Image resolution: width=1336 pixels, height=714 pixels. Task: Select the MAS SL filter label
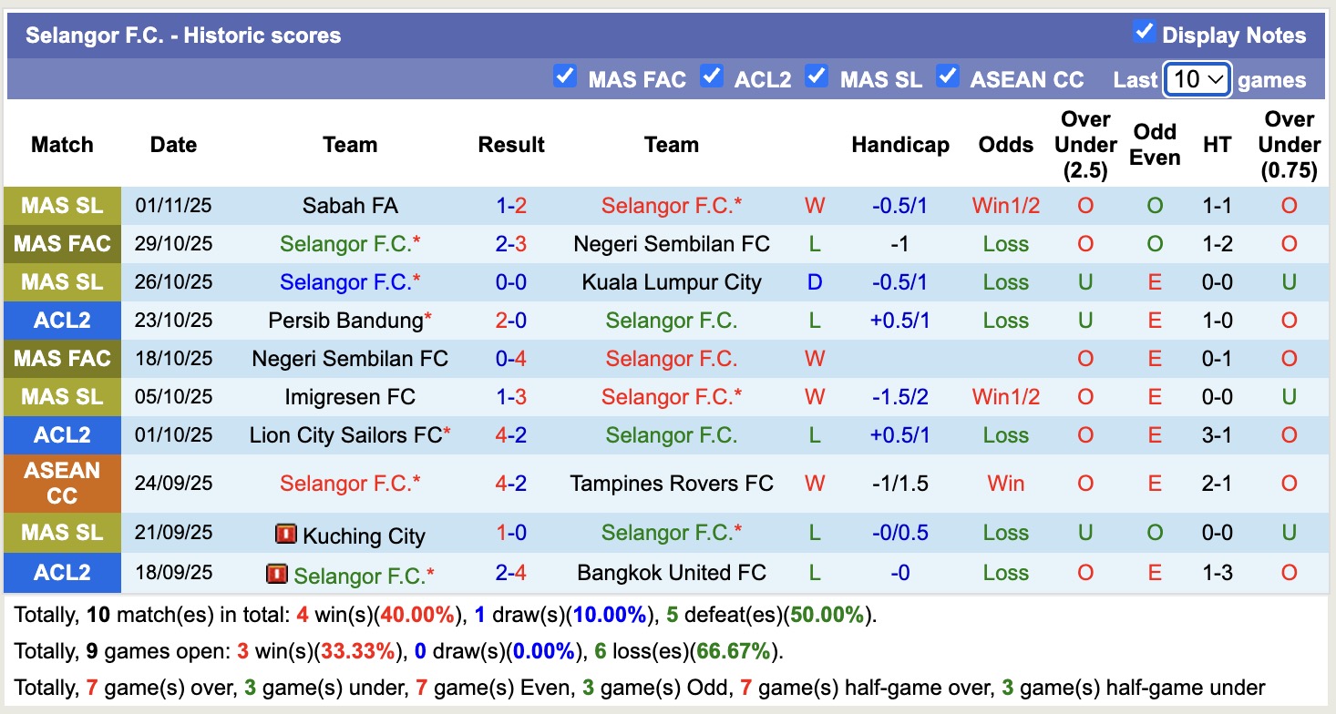tap(880, 79)
